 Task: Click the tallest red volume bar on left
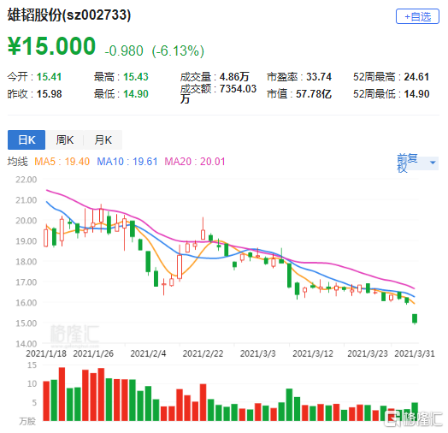62,394
